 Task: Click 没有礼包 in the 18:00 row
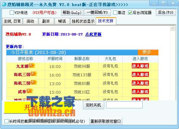[110, 66]
